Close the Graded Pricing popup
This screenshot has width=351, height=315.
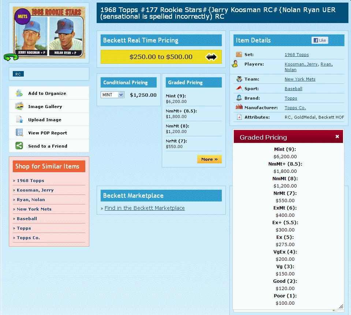pos(337,137)
